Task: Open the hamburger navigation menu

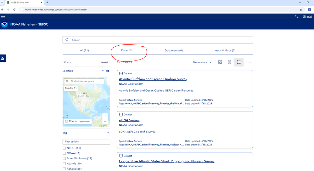Action: [3, 16]
